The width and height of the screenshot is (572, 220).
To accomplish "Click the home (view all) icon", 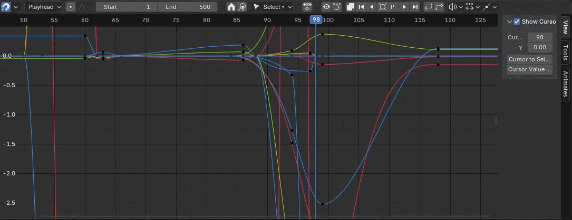I will [231, 7].
